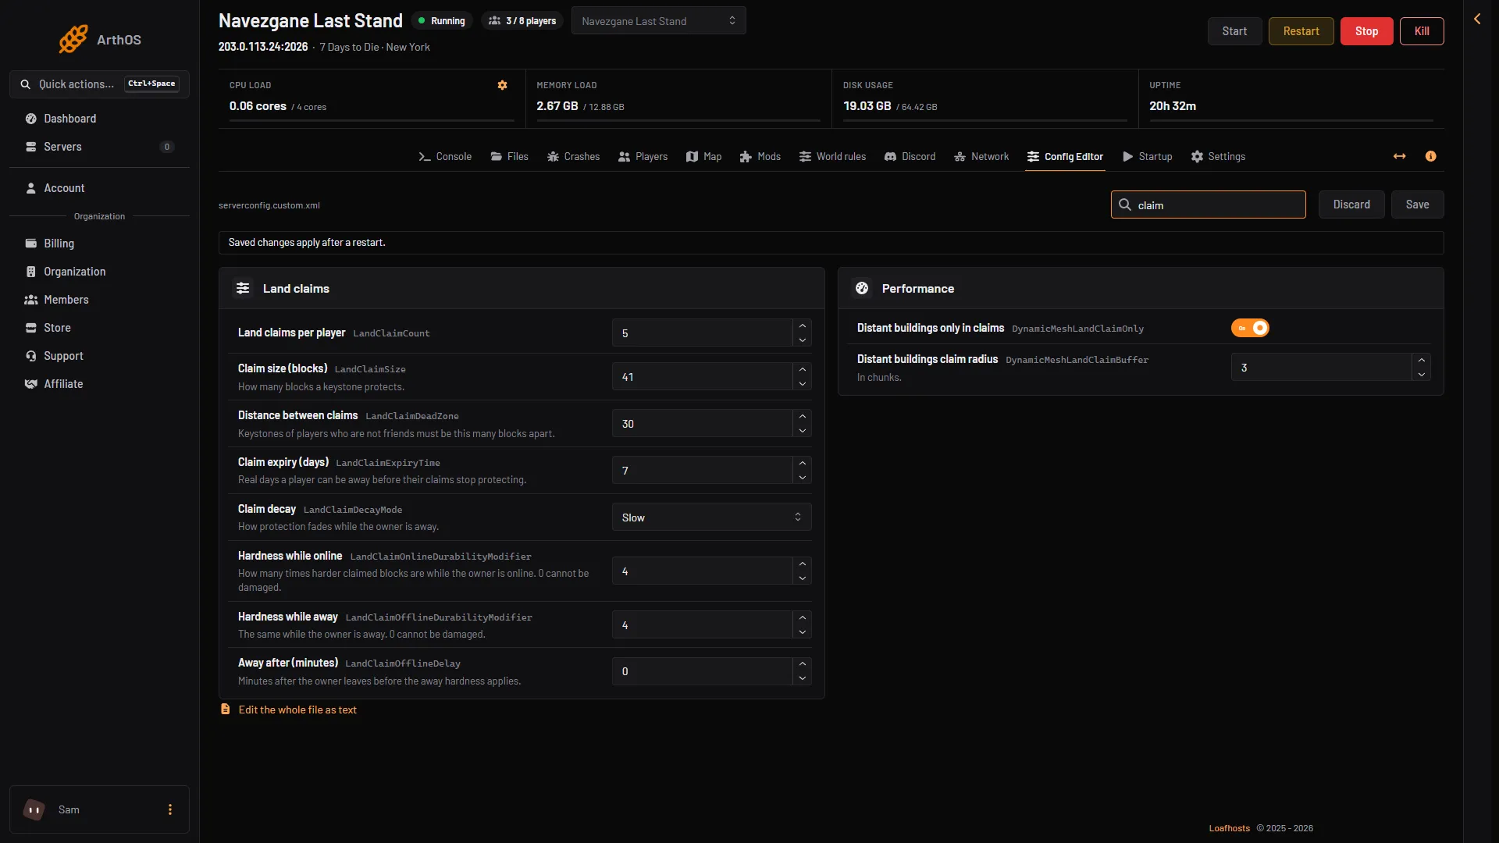
Task: Open Support in the sidebar
Action: point(99,356)
